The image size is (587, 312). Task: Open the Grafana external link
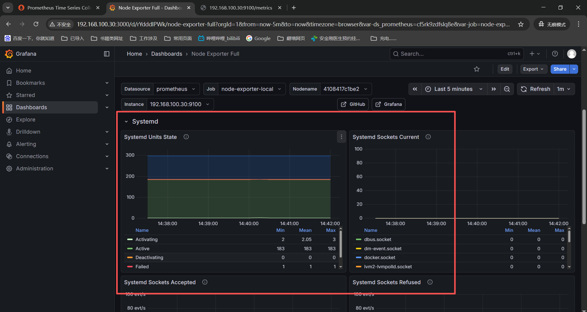[389, 104]
